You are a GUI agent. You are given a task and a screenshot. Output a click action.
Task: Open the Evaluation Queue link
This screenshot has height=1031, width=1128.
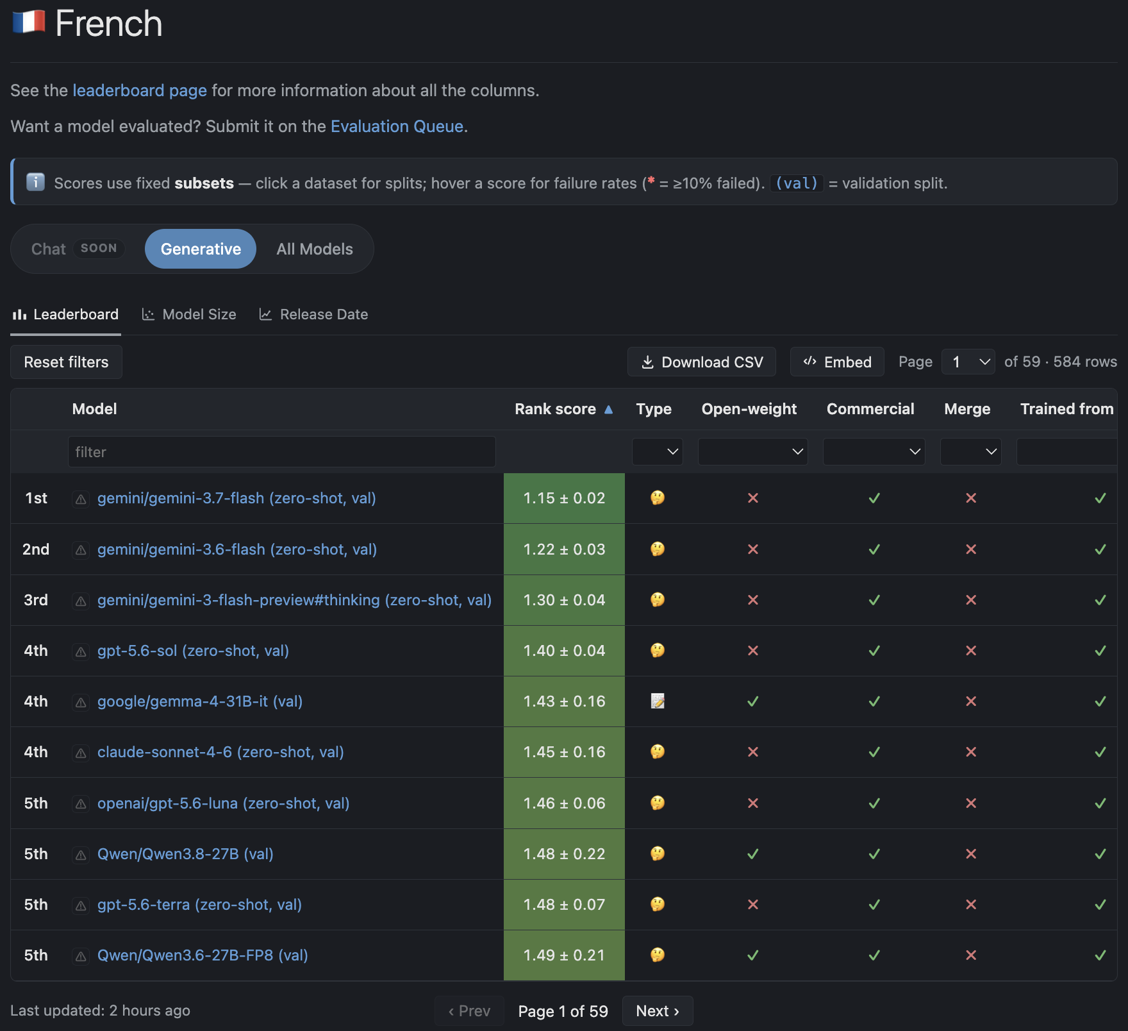coord(397,126)
